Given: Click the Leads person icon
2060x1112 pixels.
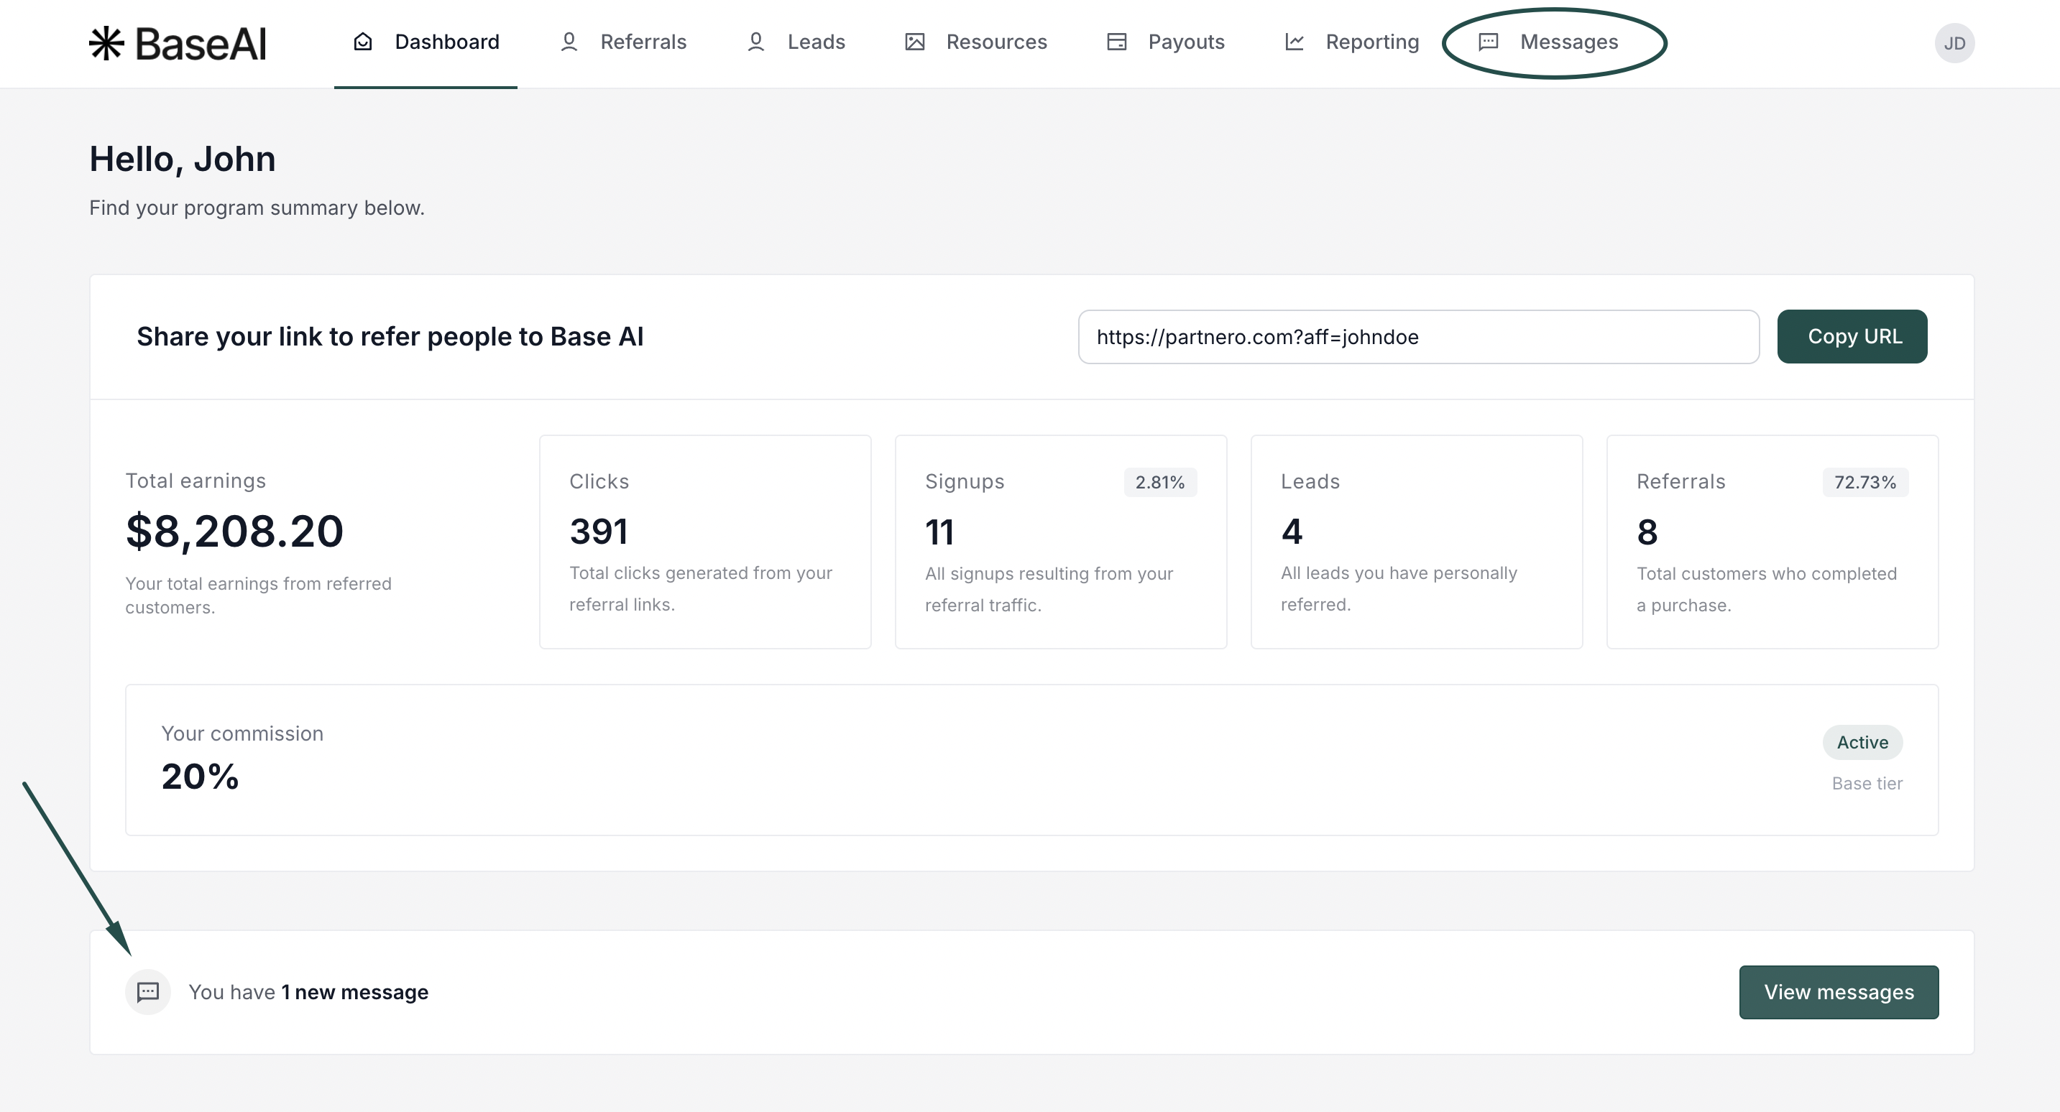Looking at the screenshot, I should 755,42.
